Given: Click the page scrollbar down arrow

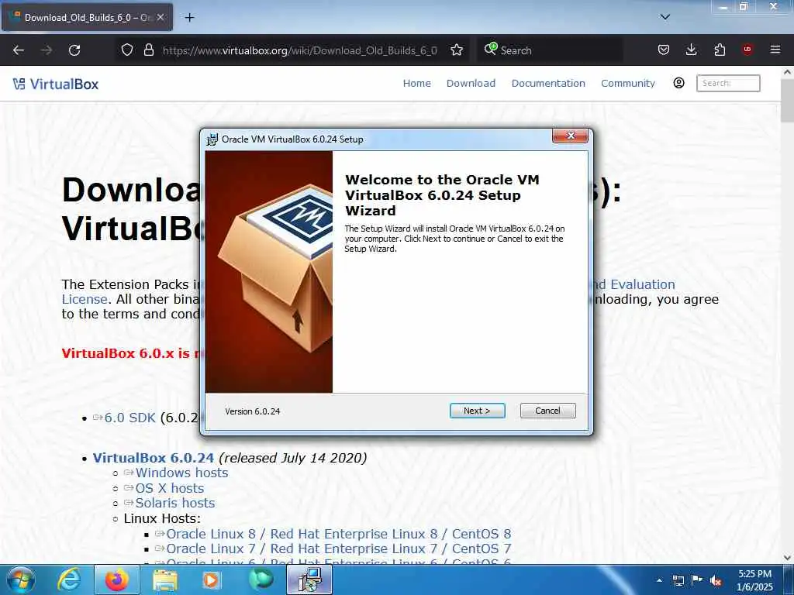Looking at the screenshot, I should click(x=787, y=558).
